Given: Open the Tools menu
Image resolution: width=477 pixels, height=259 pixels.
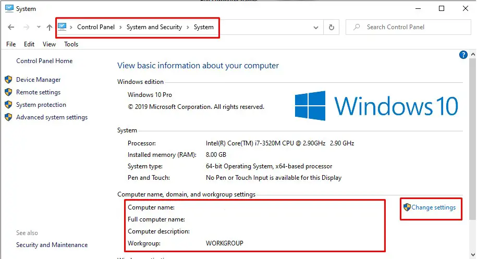Looking at the screenshot, I should (x=71, y=44).
